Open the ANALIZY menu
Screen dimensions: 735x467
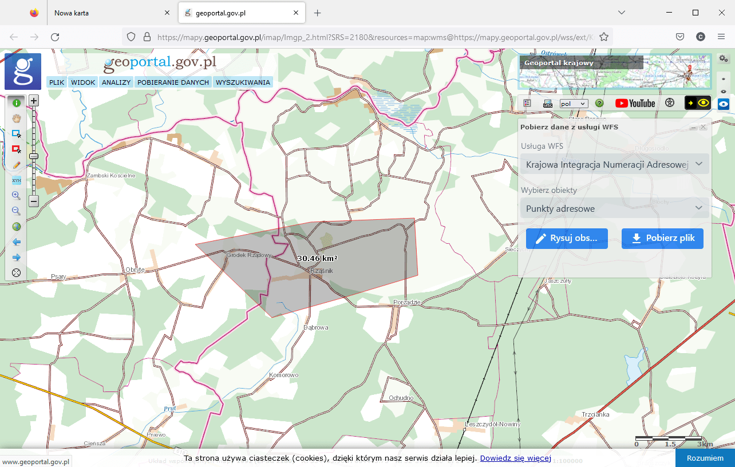pyautogui.click(x=116, y=82)
